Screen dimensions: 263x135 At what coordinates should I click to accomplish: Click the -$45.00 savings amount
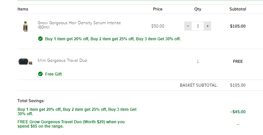point(238,112)
